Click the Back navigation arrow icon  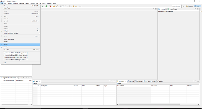click(76, 6)
